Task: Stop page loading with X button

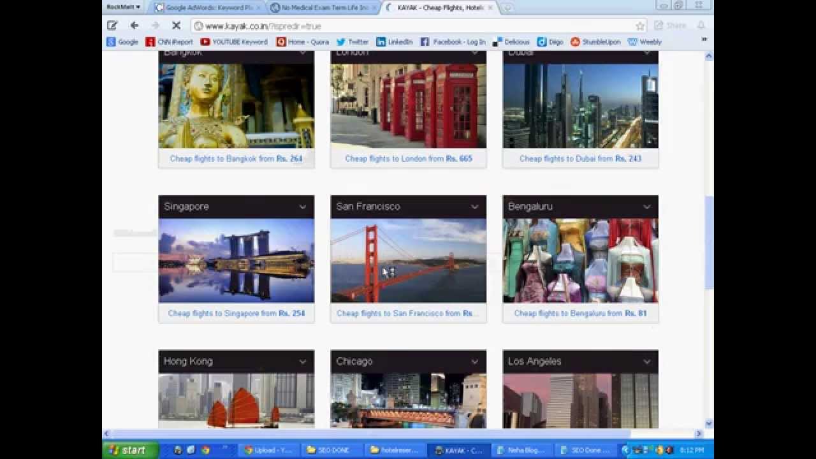Action: pyautogui.click(x=176, y=25)
